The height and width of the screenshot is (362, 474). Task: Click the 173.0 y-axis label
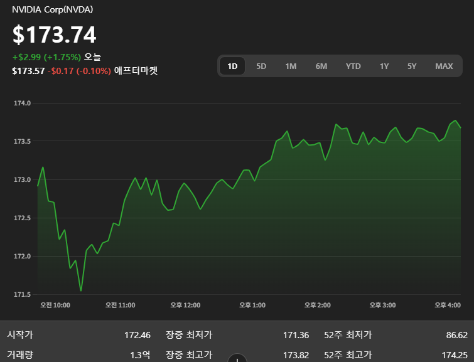coord(22,179)
